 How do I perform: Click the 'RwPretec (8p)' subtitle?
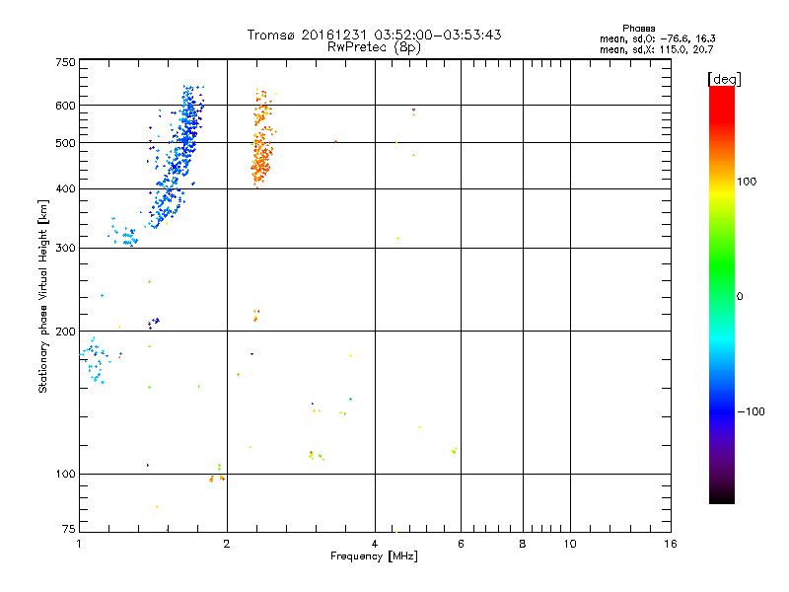(x=375, y=47)
